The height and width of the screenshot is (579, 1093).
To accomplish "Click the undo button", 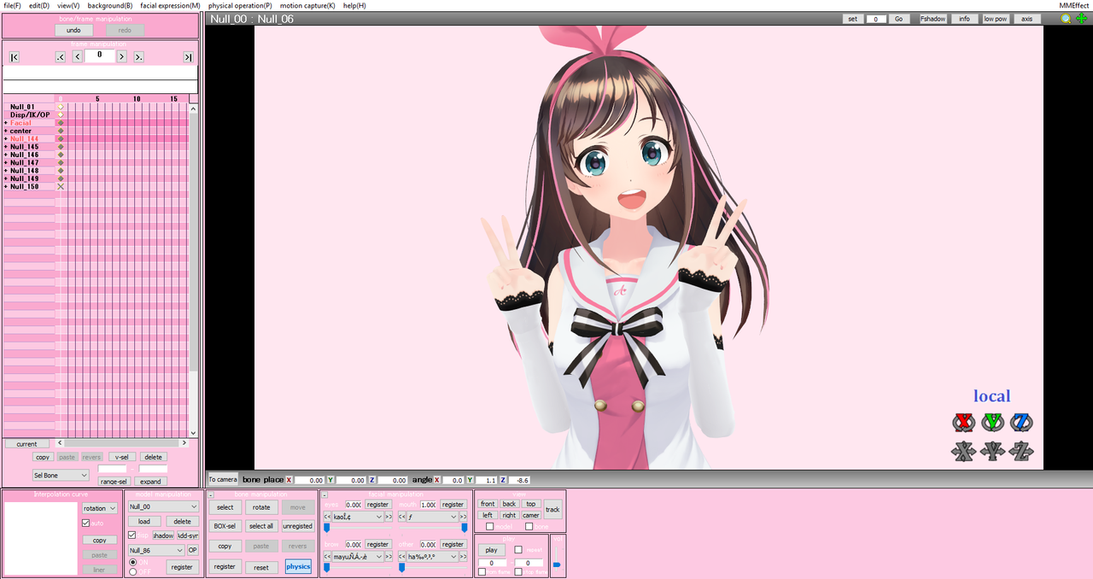I will [x=73, y=30].
